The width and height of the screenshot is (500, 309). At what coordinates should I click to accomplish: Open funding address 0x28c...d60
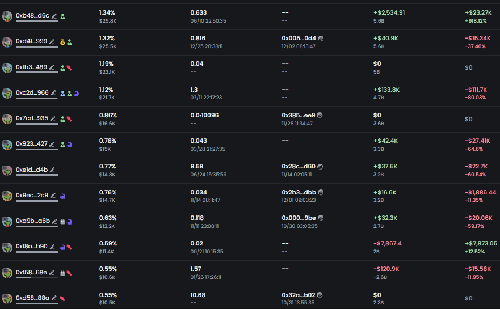point(298,167)
